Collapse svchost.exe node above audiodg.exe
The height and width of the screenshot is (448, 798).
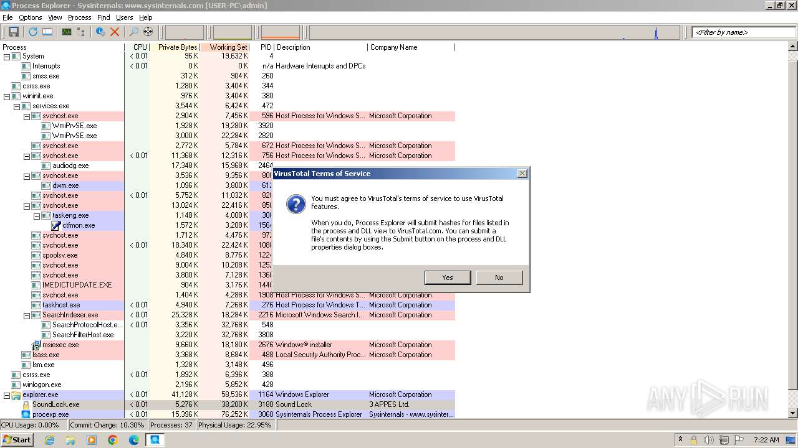[x=27, y=156]
